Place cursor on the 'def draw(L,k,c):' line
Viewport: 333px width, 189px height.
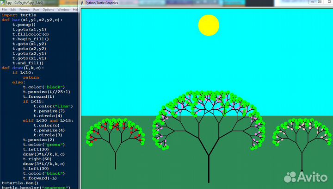[23, 68]
